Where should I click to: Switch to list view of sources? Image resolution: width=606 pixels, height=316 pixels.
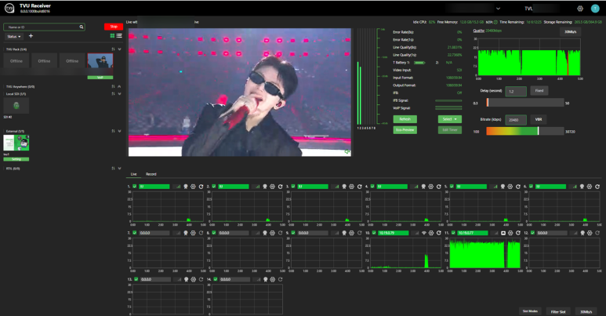119,35
